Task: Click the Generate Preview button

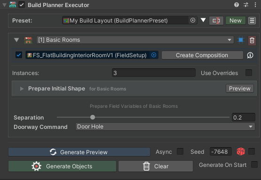Action: [79, 152]
